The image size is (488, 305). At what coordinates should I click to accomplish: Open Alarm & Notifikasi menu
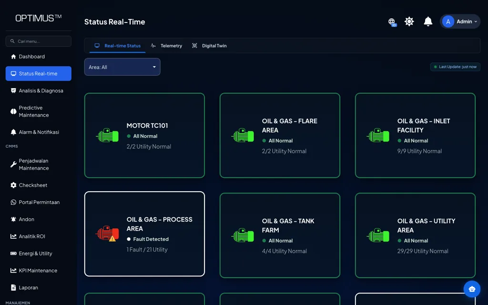click(x=38, y=132)
